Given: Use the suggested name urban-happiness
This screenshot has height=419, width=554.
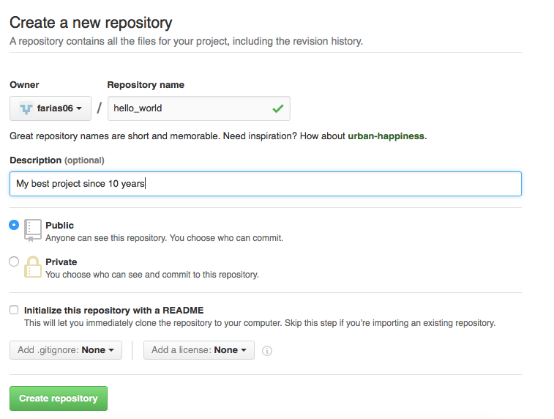Looking at the screenshot, I should click(386, 136).
